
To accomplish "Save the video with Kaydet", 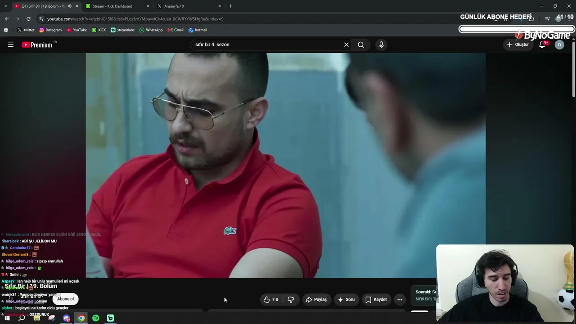I will point(376,299).
